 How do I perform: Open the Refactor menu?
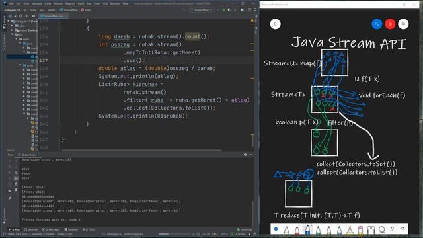(70, 4)
